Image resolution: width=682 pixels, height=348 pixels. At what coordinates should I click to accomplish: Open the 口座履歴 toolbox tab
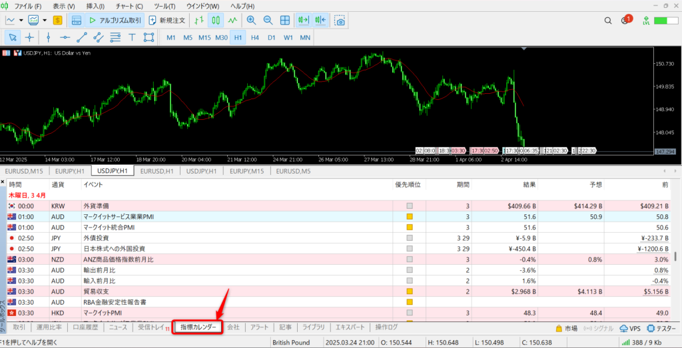(x=85, y=327)
